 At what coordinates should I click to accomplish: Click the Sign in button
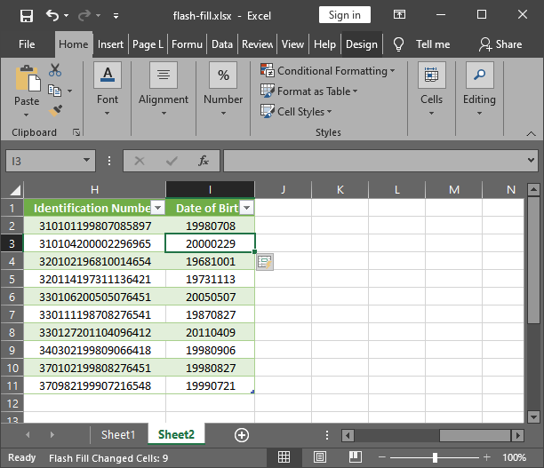point(345,15)
